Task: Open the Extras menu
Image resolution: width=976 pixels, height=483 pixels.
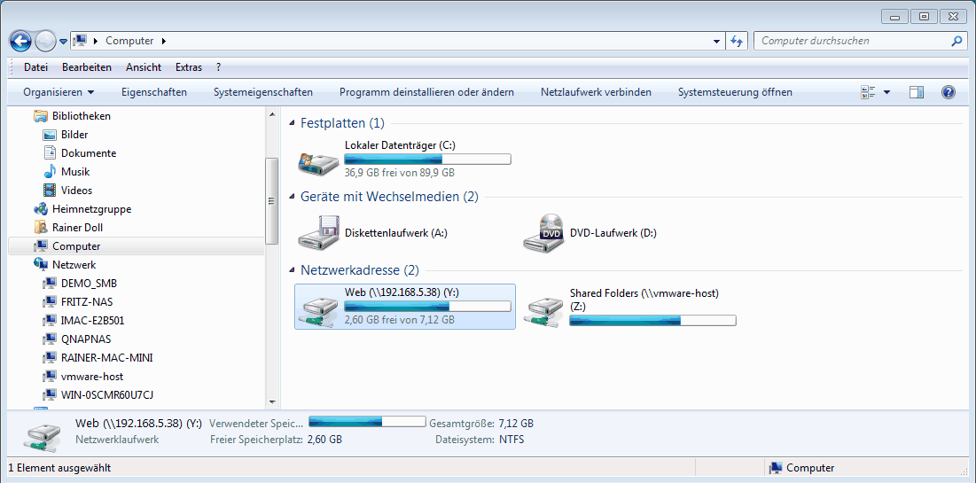Action: click(189, 67)
